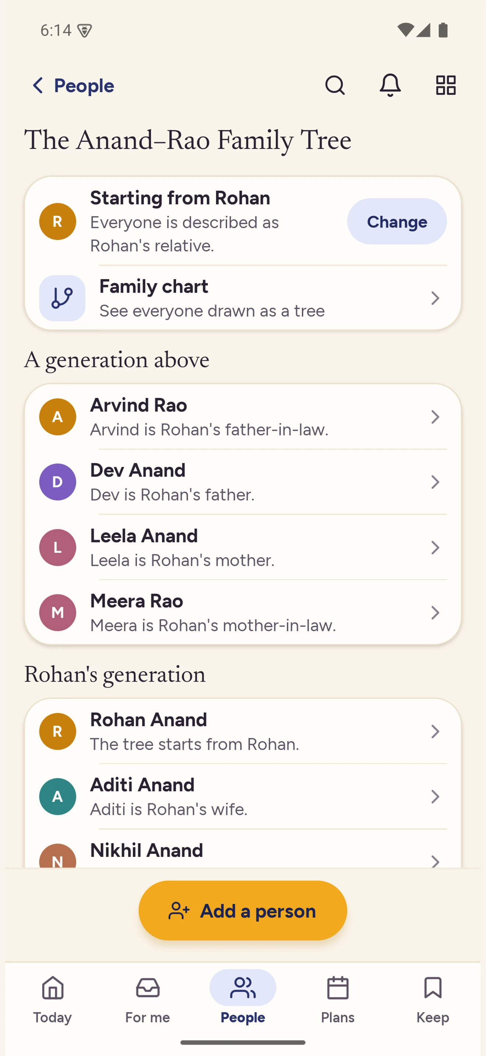Open Arvind Rao's details chevron

click(x=435, y=417)
